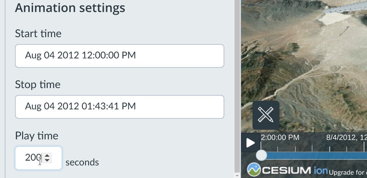Viewport: 367px width, 178px height.
Task: Click the 'Animation settings' heading
Action: 70,8
